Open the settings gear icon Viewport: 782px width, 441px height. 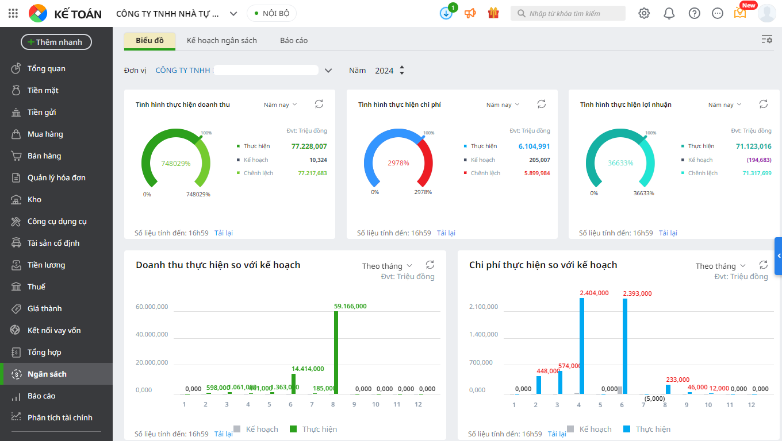pyautogui.click(x=644, y=13)
